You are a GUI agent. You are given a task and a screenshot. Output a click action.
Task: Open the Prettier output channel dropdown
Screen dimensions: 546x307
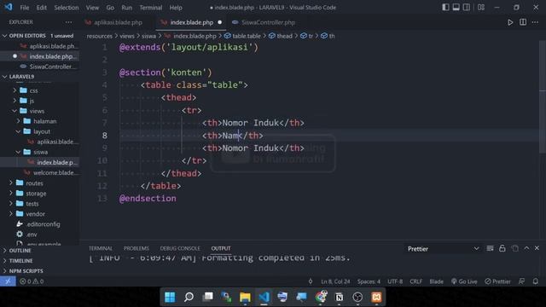tap(444, 249)
